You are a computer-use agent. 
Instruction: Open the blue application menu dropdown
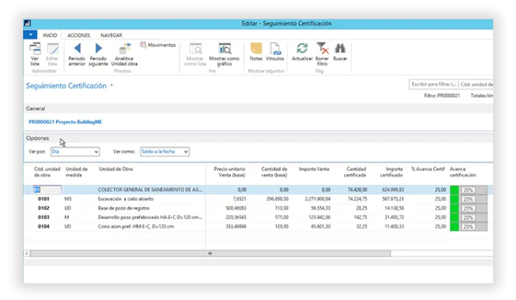click(x=30, y=34)
